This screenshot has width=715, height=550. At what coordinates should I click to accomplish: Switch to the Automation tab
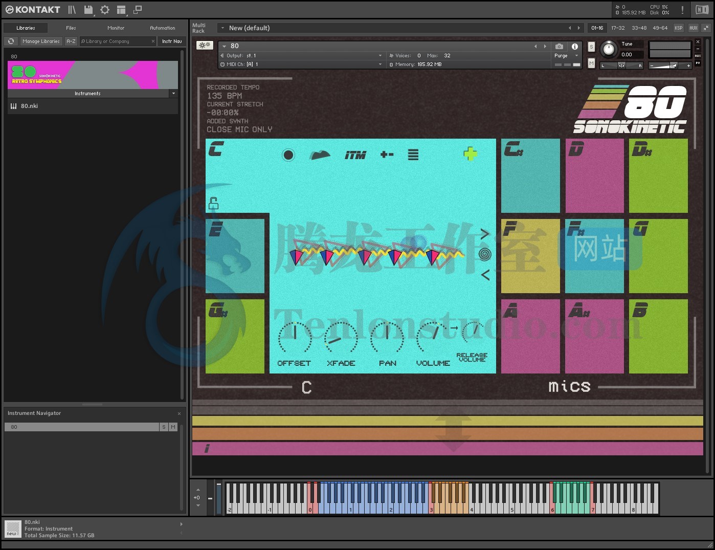(163, 28)
